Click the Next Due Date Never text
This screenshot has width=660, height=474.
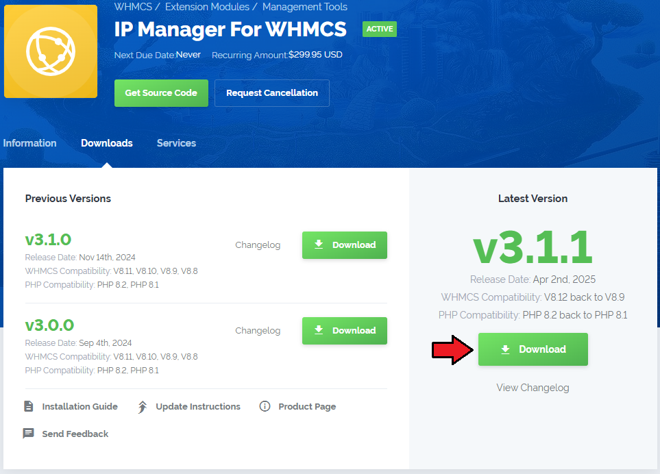[x=158, y=55]
